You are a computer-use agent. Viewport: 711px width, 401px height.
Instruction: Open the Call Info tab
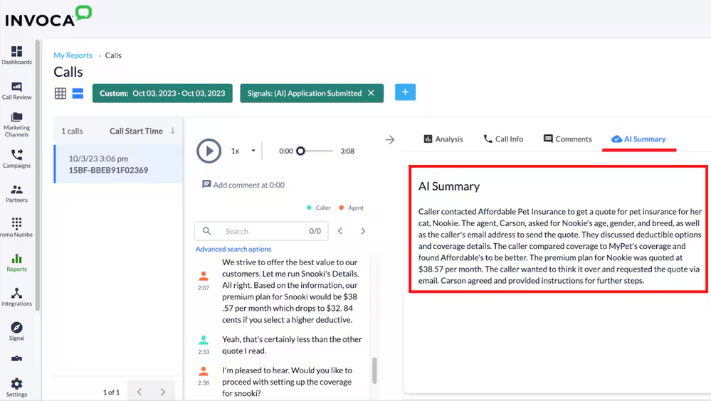pos(503,139)
